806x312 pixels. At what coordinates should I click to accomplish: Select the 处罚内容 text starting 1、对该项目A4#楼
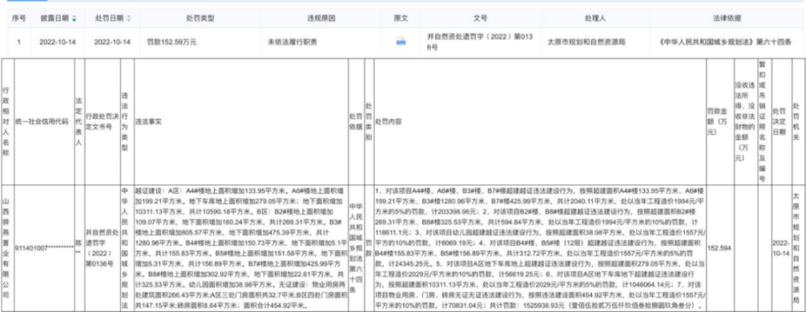click(540, 248)
